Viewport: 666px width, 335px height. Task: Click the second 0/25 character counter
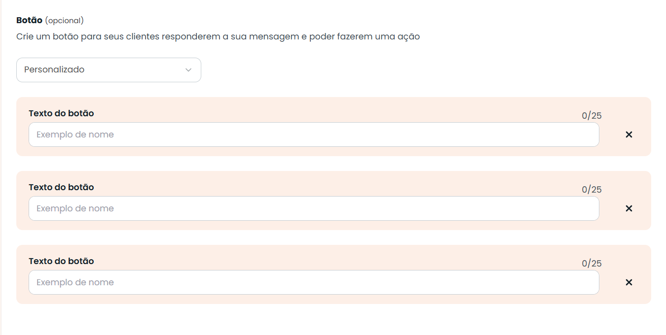pyautogui.click(x=592, y=190)
